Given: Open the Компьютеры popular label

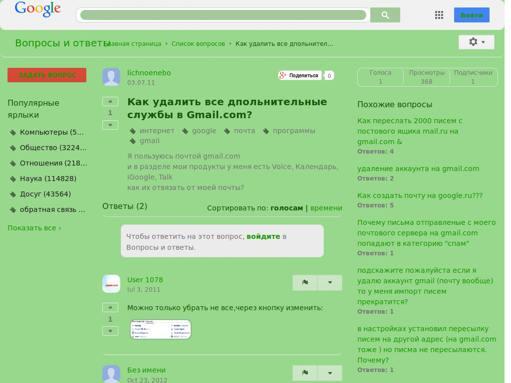Looking at the screenshot, I should pyautogui.click(x=52, y=132).
